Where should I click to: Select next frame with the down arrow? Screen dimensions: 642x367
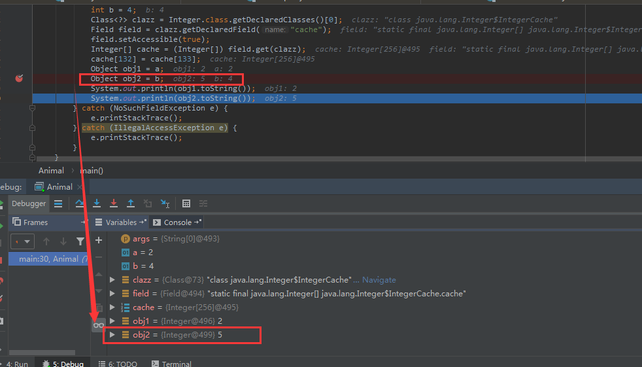coord(63,241)
